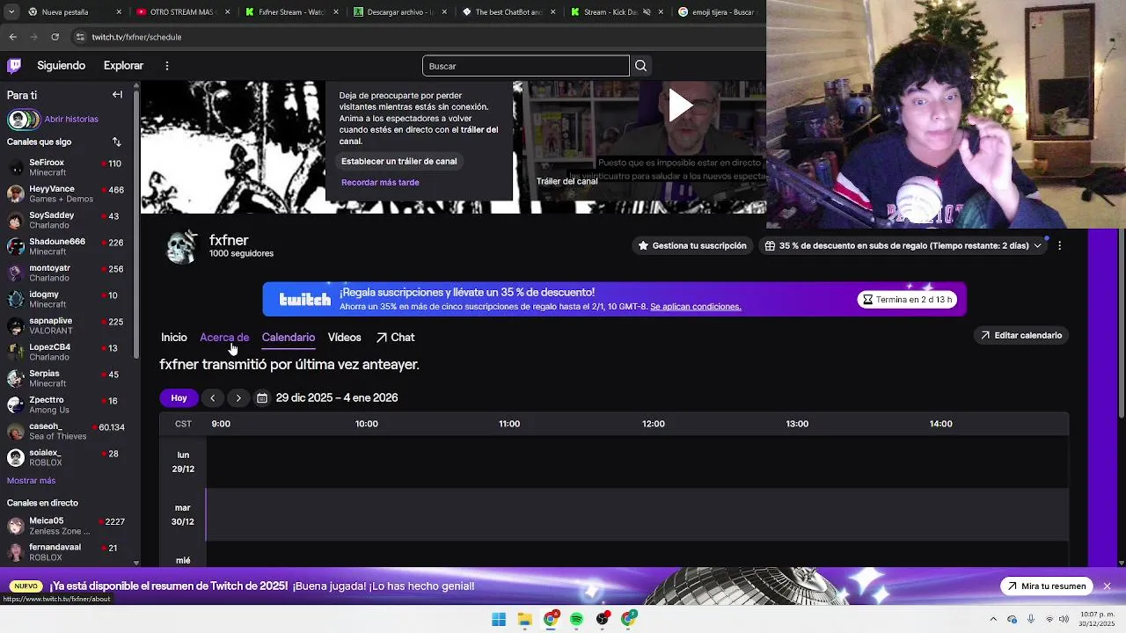
Task: Reload the current page
Action: (x=55, y=37)
